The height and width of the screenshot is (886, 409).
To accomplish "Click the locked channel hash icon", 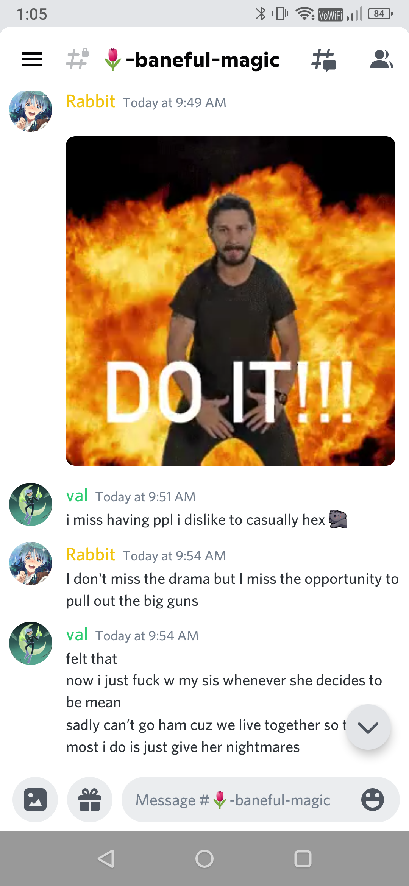I will tap(77, 59).
